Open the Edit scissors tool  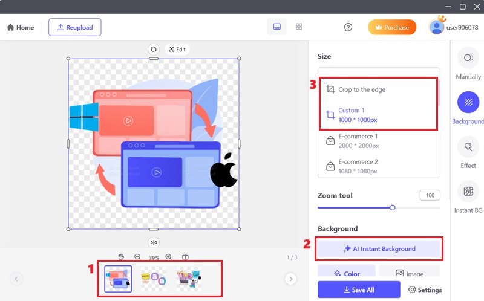click(x=177, y=50)
